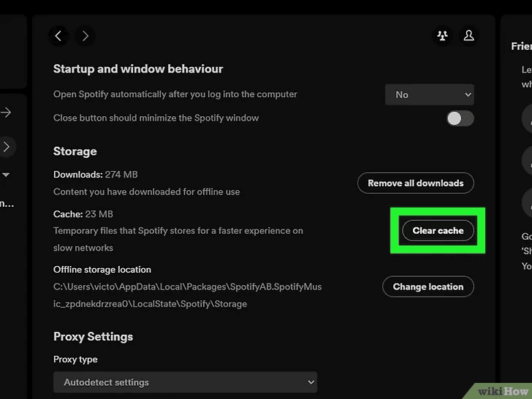Go back with the left chevron arrow

58,36
